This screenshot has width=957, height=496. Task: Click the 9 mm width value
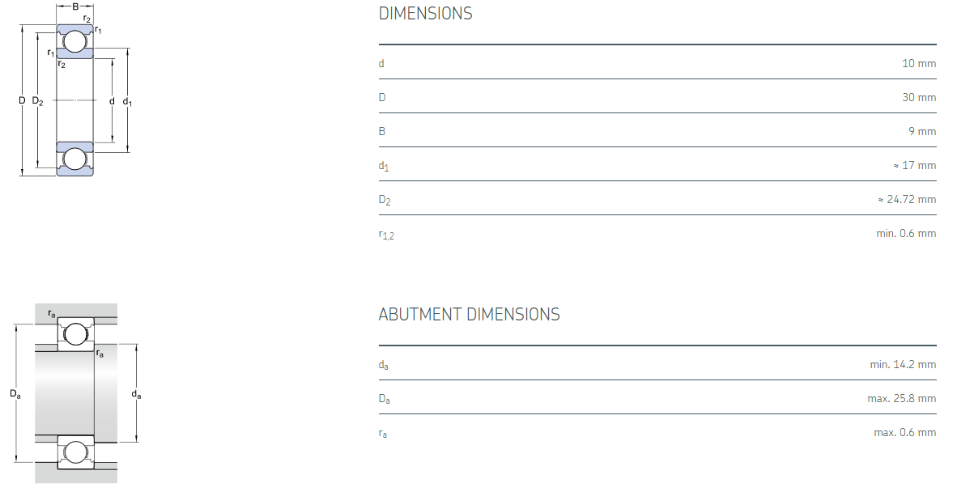click(x=921, y=131)
